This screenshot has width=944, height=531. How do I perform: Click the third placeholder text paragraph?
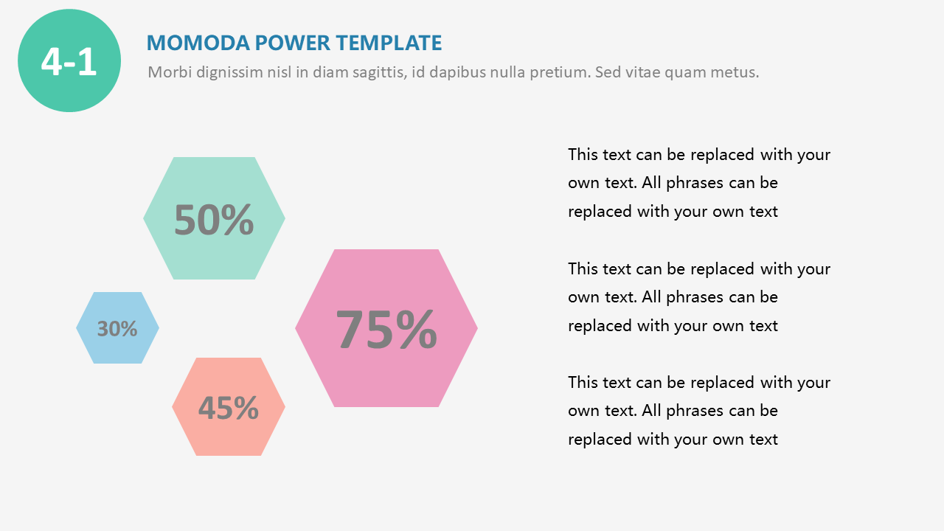(698, 411)
